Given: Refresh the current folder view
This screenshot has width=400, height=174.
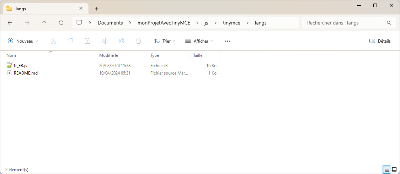Looking at the screenshot, I should (x=61, y=23).
